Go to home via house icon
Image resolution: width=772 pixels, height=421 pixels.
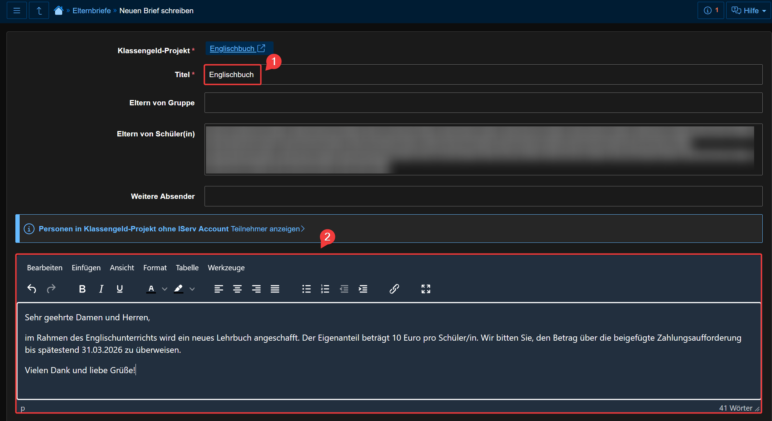58,10
